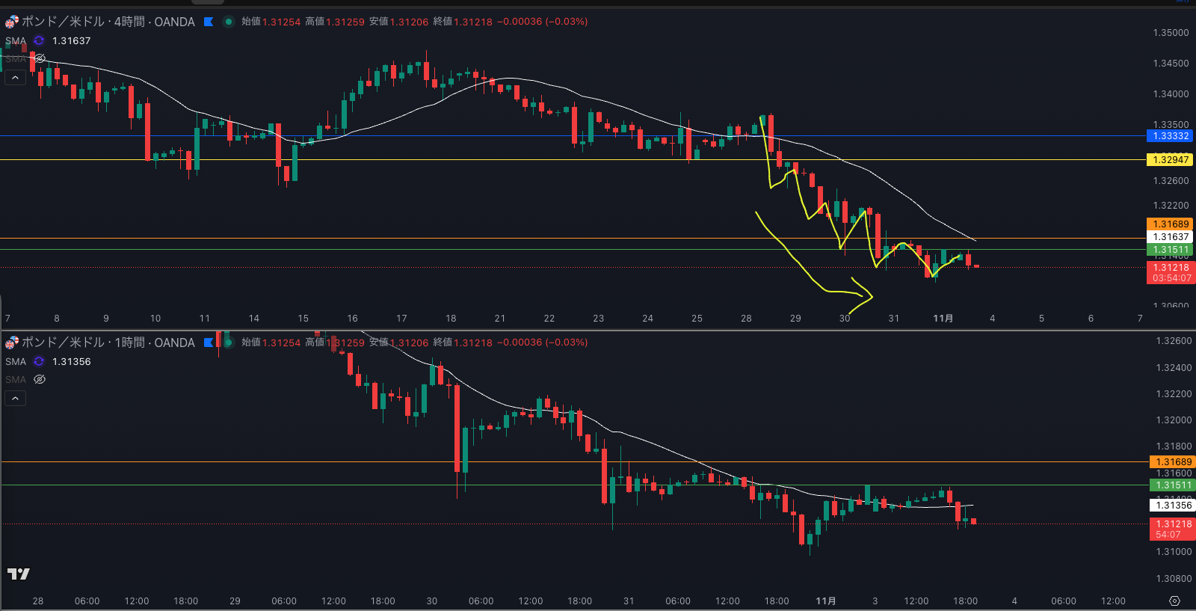Click the yellow 1.32947 price label

coord(1170,160)
